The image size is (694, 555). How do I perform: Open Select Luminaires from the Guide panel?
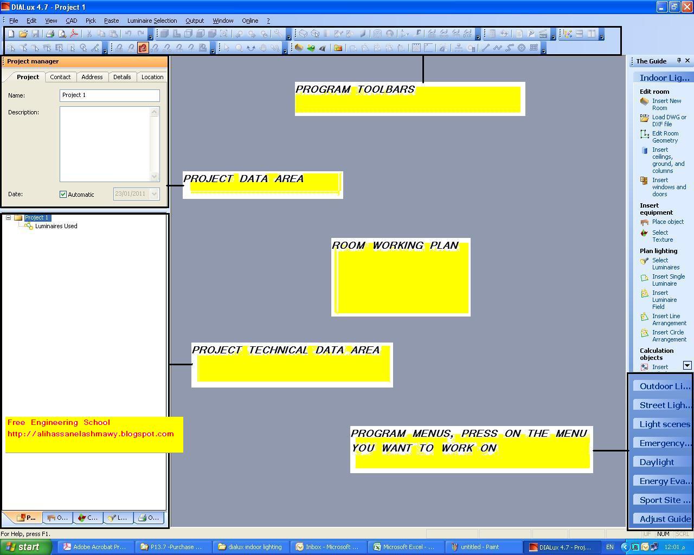pos(645,263)
